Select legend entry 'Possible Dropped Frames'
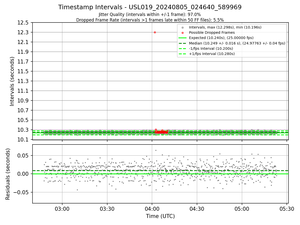Screen dimensions: 300x225 [212, 32]
